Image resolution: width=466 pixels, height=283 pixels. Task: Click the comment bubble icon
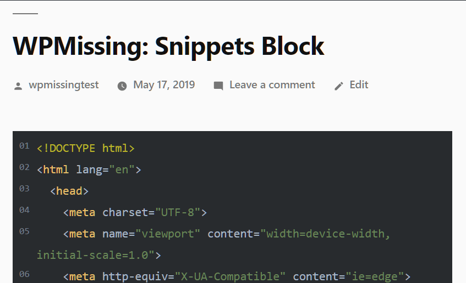[218, 86]
